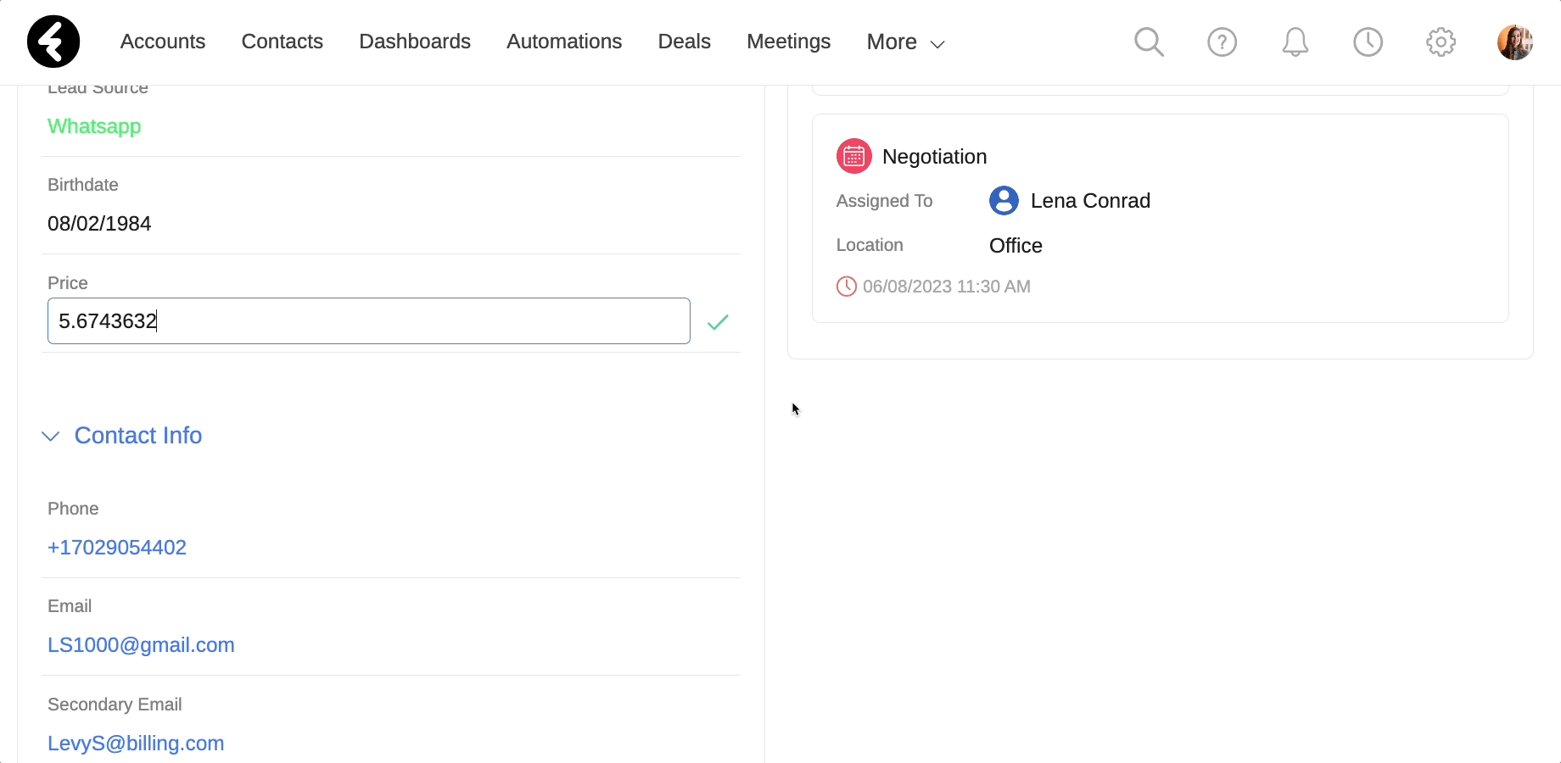Click the Location label in the meeting card
Viewport: 1561px width, 763px height.
pyautogui.click(x=870, y=245)
